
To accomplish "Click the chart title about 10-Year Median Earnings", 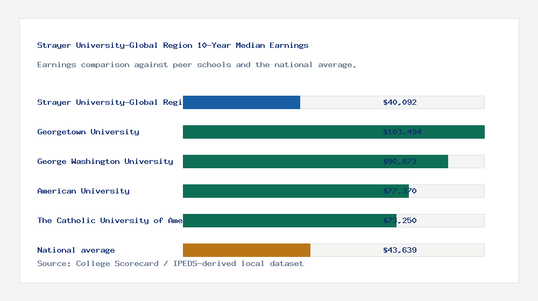I will click(x=173, y=45).
